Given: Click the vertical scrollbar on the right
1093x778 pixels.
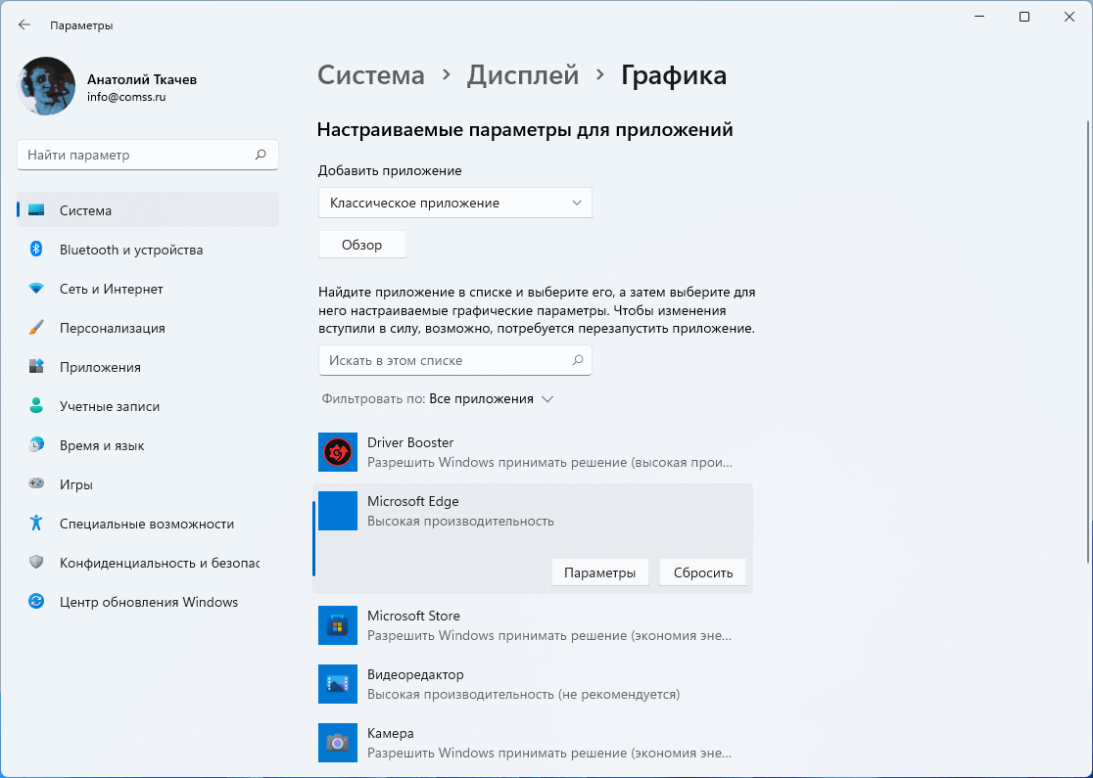Looking at the screenshot, I should point(1088,342).
